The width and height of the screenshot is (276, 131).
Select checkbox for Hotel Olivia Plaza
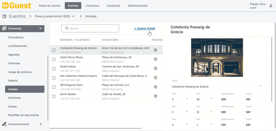click(54, 60)
